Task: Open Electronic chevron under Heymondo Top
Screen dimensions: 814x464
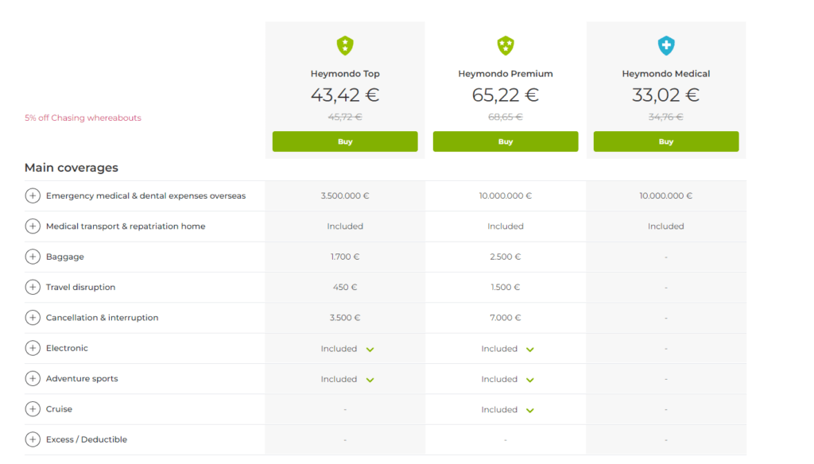Action: (370, 350)
